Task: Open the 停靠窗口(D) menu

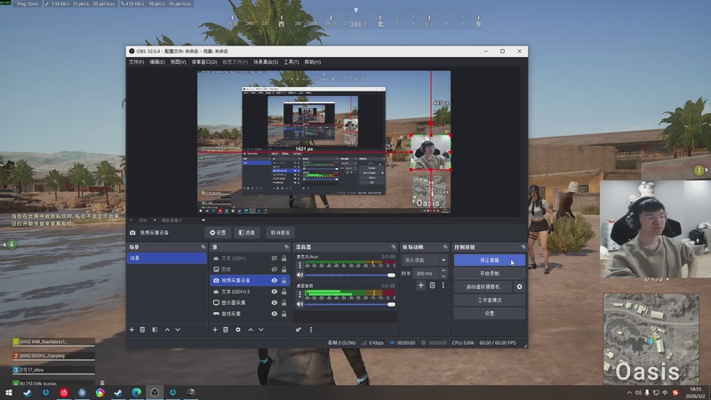Action: point(204,62)
